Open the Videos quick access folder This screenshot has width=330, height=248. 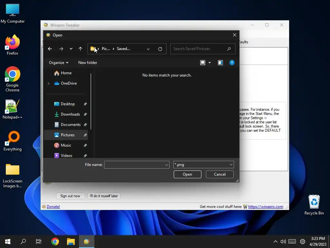(66, 156)
